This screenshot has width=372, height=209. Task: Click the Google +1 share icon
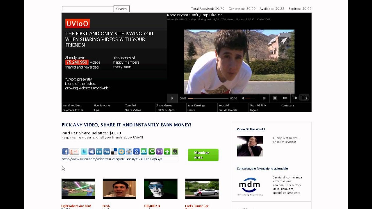74,152
